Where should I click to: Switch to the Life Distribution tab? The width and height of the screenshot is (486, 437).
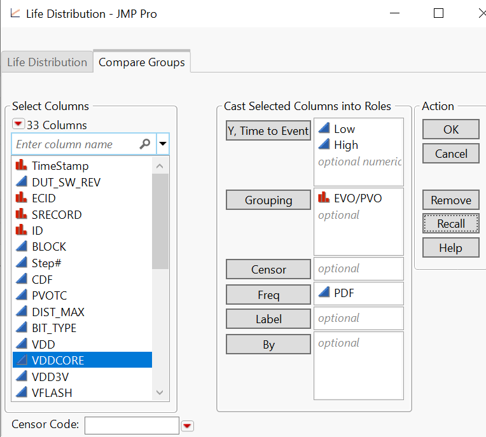pyautogui.click(x=47, y=62)
